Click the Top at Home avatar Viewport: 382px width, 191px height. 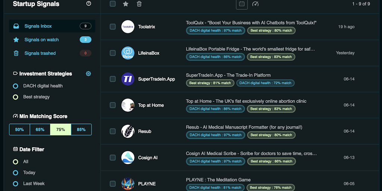tap(128, 105)
